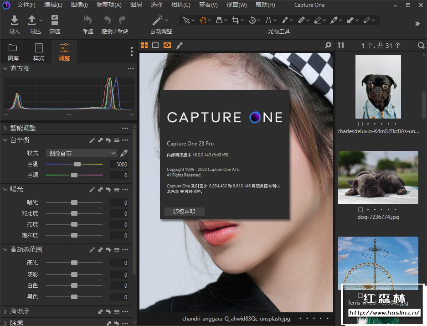427x326 pixels.
Task: Open the white balance mode (图像自带) dropdown
Action: pos(82,153)
